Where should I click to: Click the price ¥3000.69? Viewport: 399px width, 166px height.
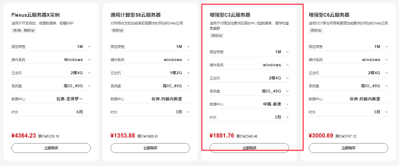coord(321,136)
